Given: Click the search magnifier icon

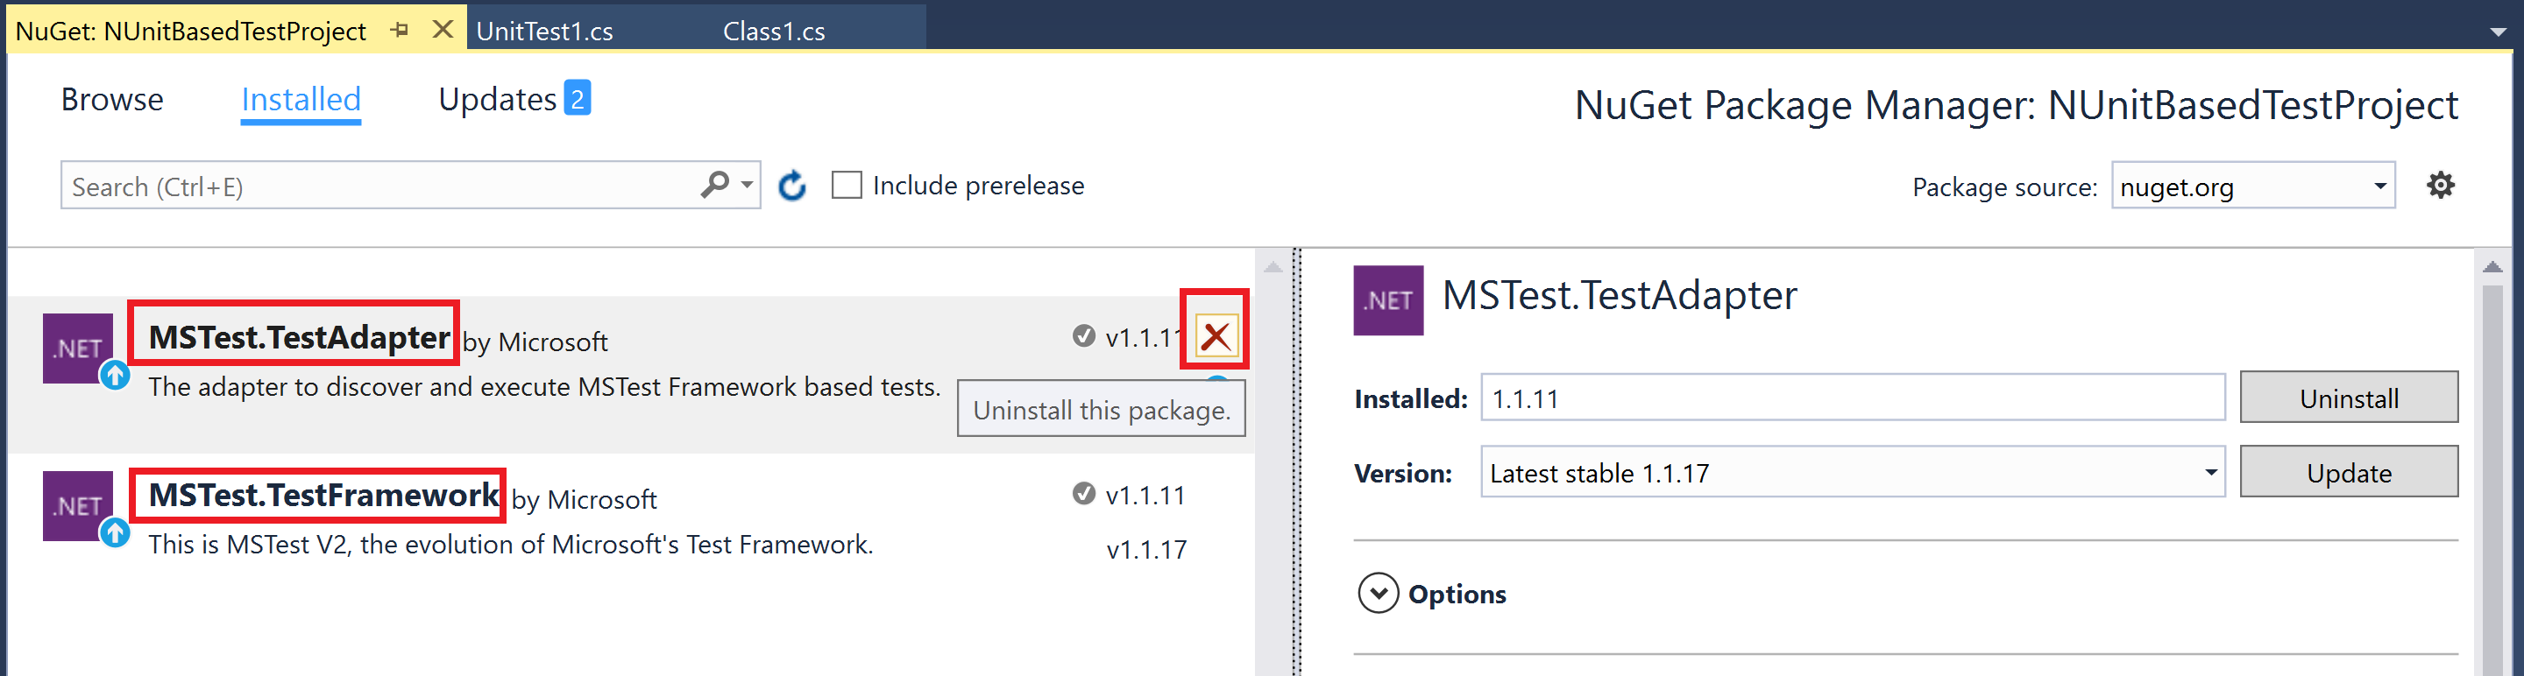Looking at the screenshot, I should [715, 184].
